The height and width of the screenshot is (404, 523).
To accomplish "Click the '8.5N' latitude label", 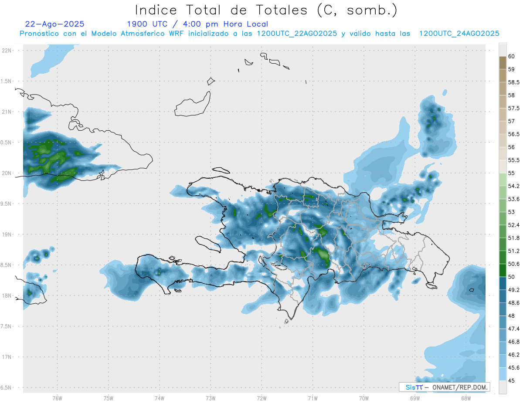I will click(6, 265).
